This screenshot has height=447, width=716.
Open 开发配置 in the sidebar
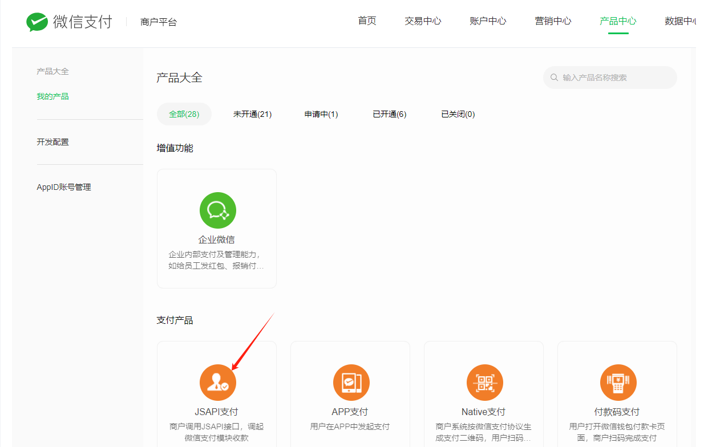(52, 142)
